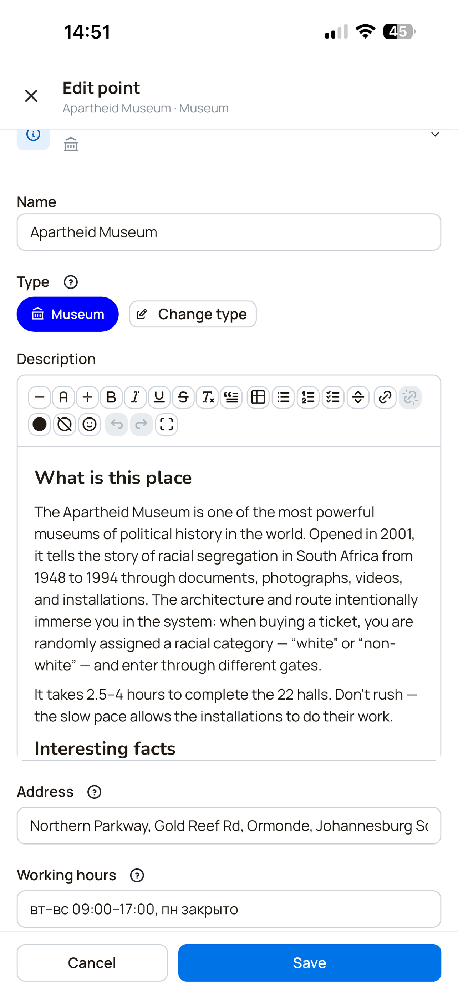Insert horizontal divider line
Image resolution: width=458 pixels, height=992 pixels.
click(358, 397)
